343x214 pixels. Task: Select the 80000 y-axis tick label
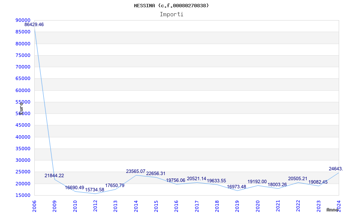pos(23,44)
